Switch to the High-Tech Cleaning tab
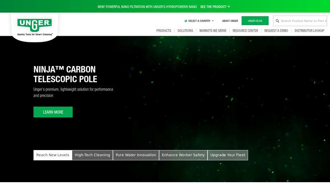 click(92, 155)
